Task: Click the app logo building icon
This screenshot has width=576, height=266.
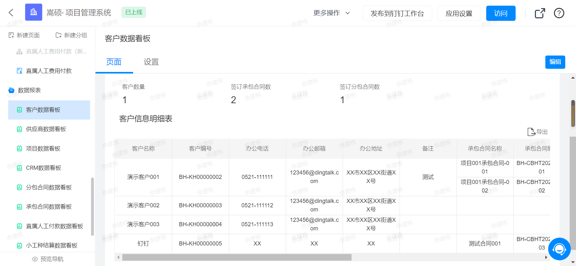Action: coord(34,12)
